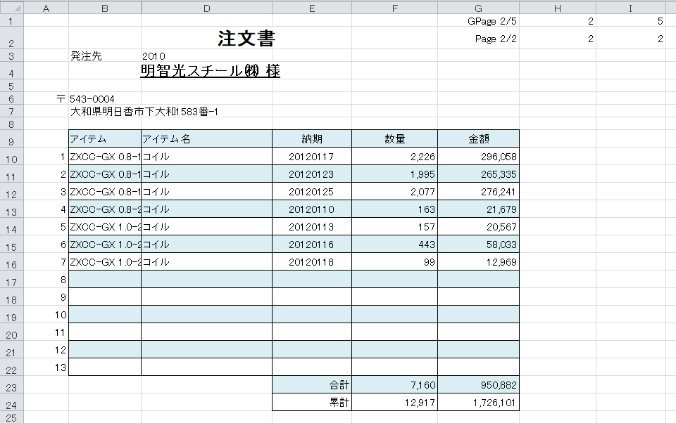Screen dimensions: 676x423
Task: Select the delivery date cell 20120123
Action: 312,174
